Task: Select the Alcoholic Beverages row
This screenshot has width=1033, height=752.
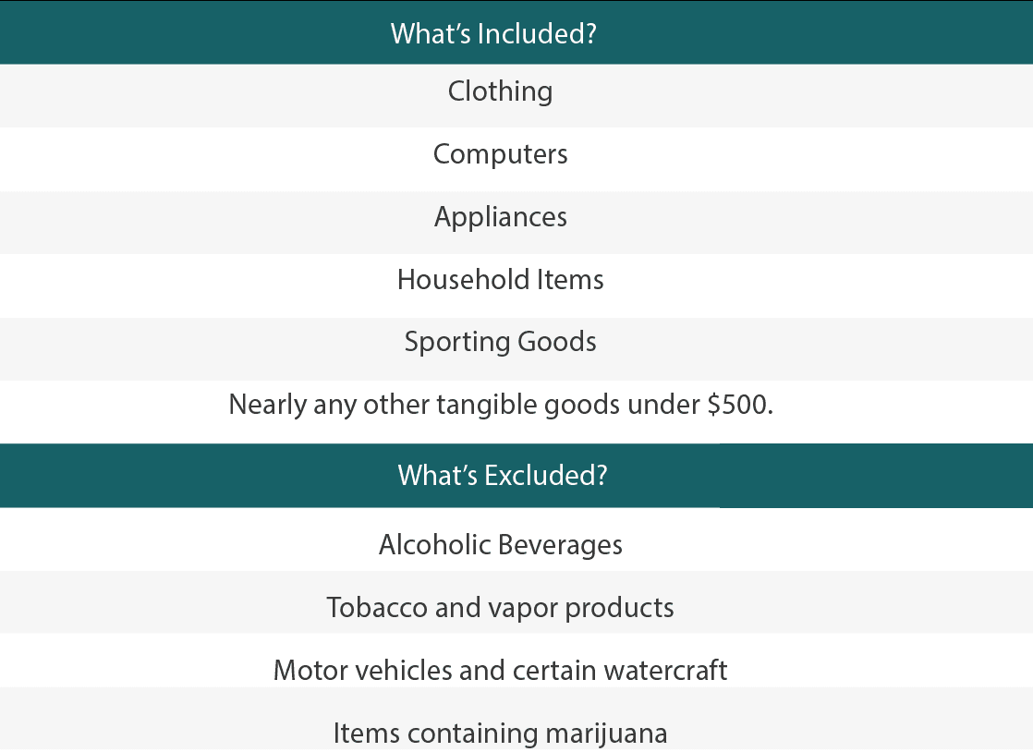Action: (x=500, y=545)
